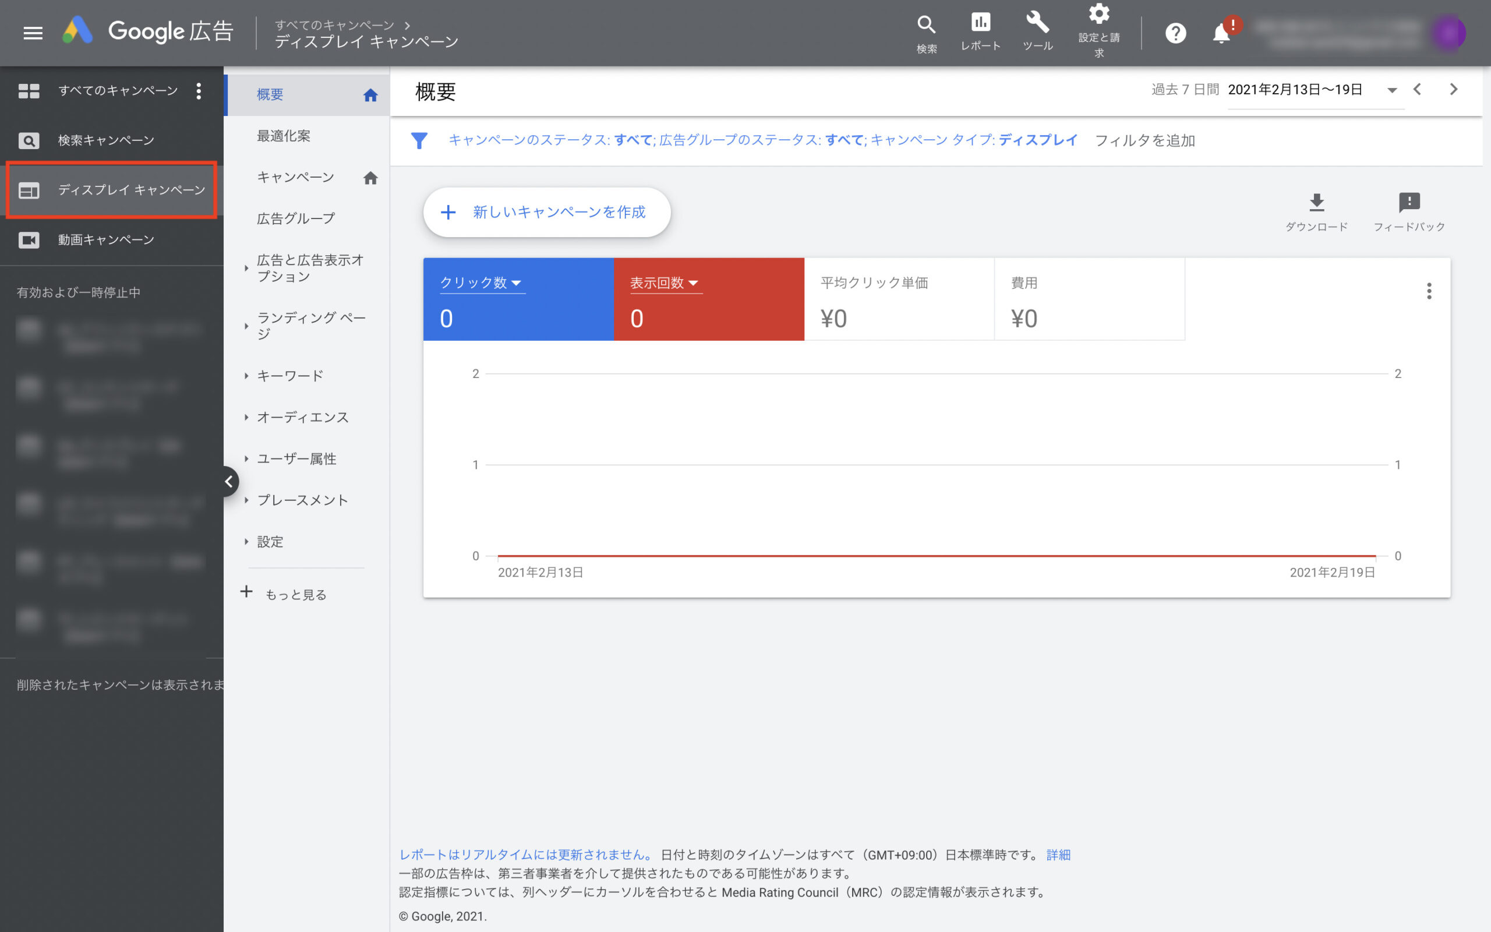The image size is (1491, 932).
Task: Collapse the side panel with chevron button
Action: pyautogui.click(x=228, y=481)
